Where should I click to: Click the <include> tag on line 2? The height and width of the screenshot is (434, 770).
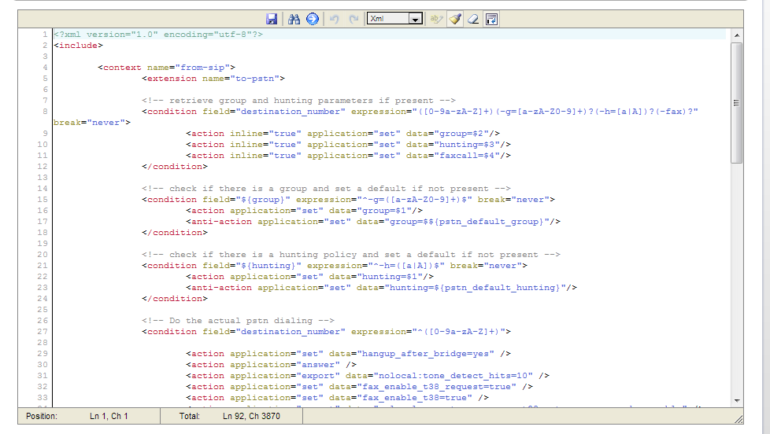76,46
